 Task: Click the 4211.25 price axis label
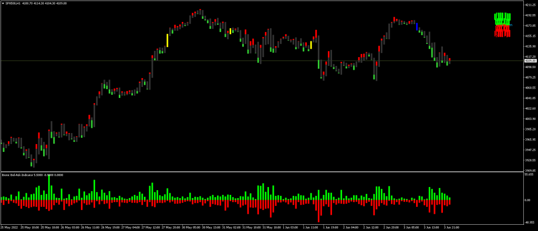click(x=530, y=5)
